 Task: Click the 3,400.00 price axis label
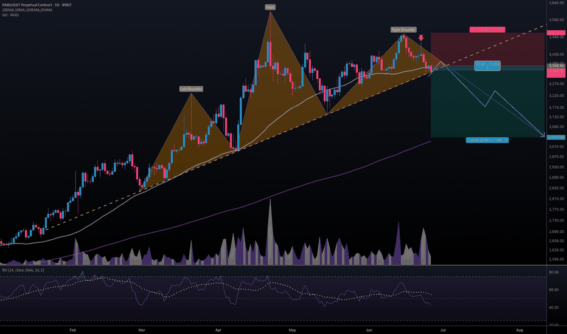556,55
